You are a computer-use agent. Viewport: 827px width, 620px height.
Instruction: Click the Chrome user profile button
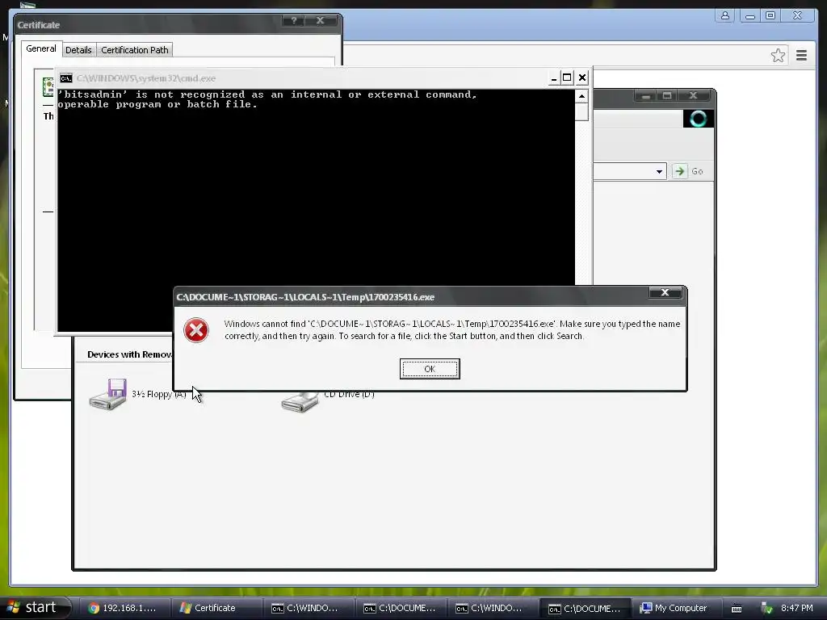pos(725,16)
